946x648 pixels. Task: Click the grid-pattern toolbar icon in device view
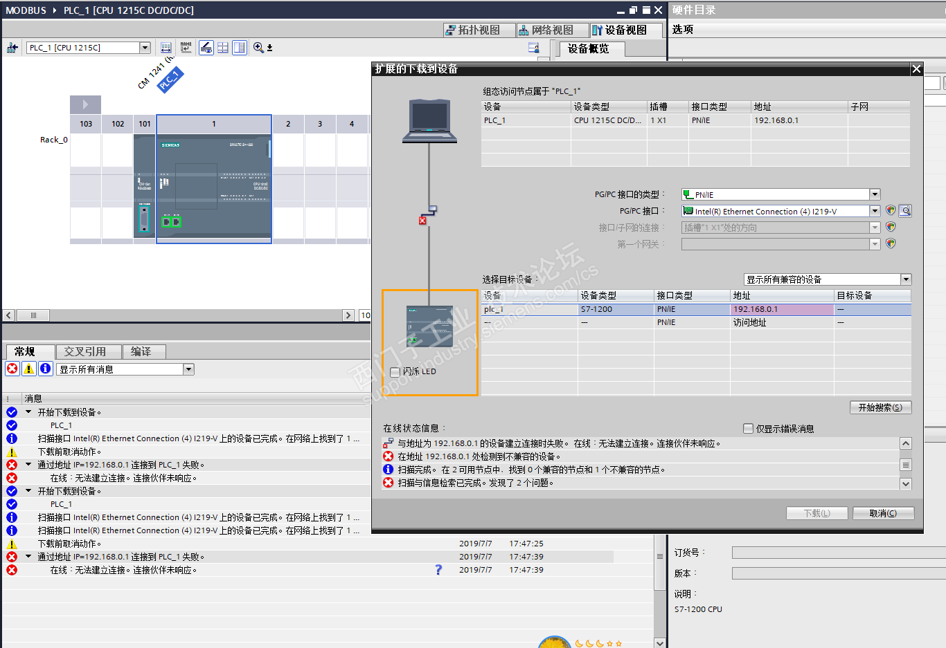223,48
